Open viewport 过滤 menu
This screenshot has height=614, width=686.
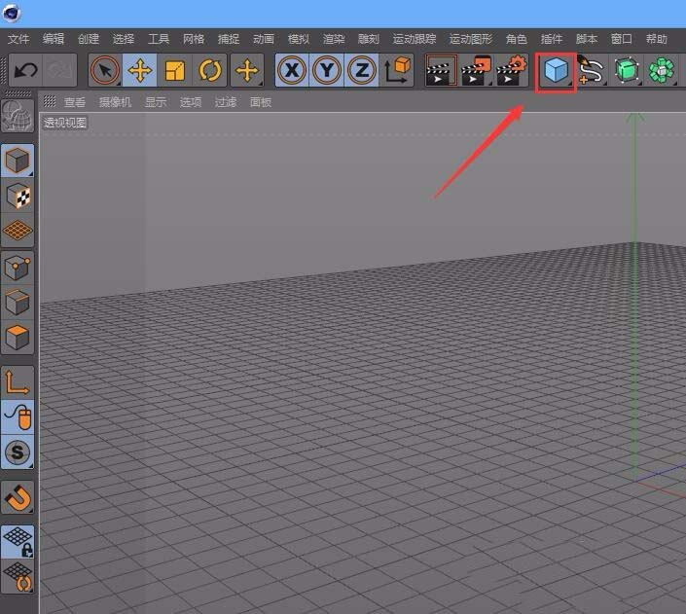(226, 102)
